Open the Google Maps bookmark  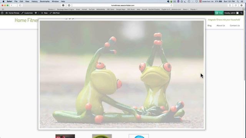121,9
